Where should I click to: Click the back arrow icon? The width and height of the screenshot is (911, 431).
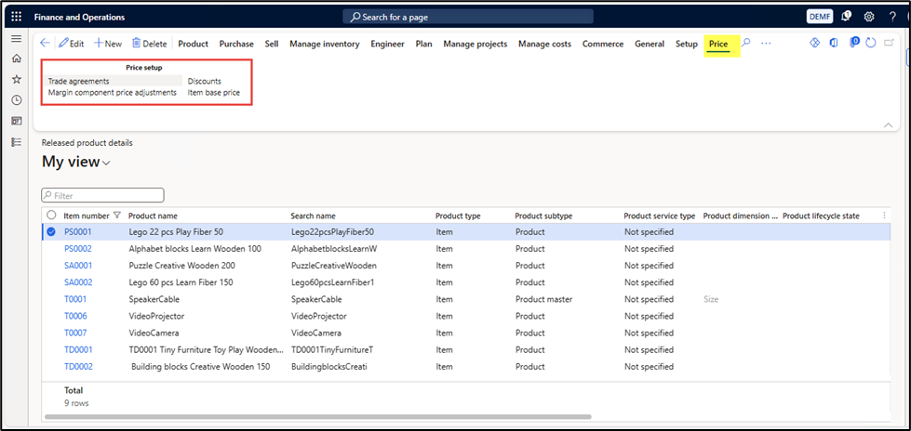(x=45, y=43)
